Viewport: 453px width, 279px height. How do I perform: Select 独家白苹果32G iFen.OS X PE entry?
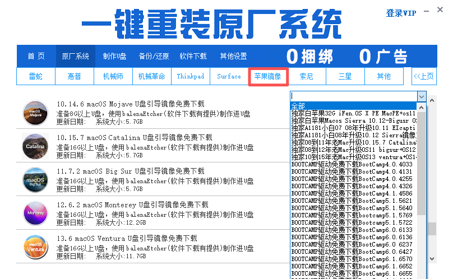[353, 113]
